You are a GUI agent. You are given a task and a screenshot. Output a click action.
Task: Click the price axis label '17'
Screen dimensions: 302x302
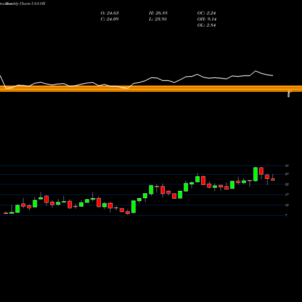coord(287,194)
